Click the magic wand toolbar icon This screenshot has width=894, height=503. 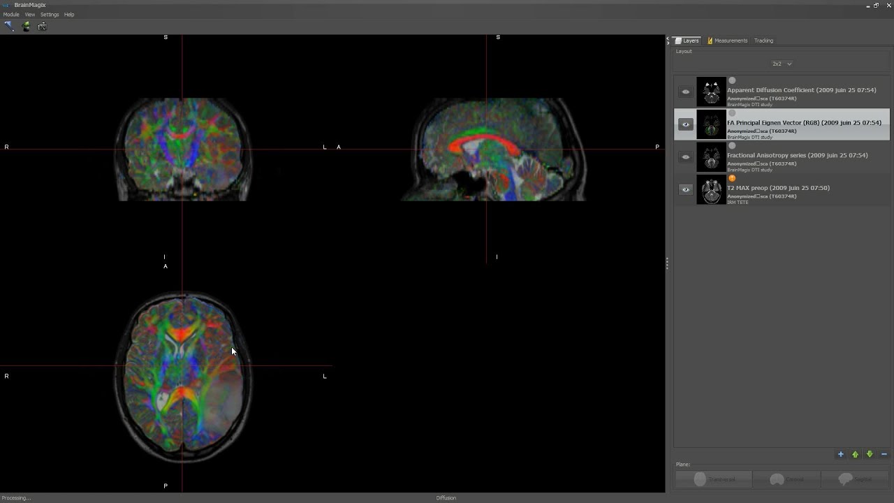click(9, 26)
